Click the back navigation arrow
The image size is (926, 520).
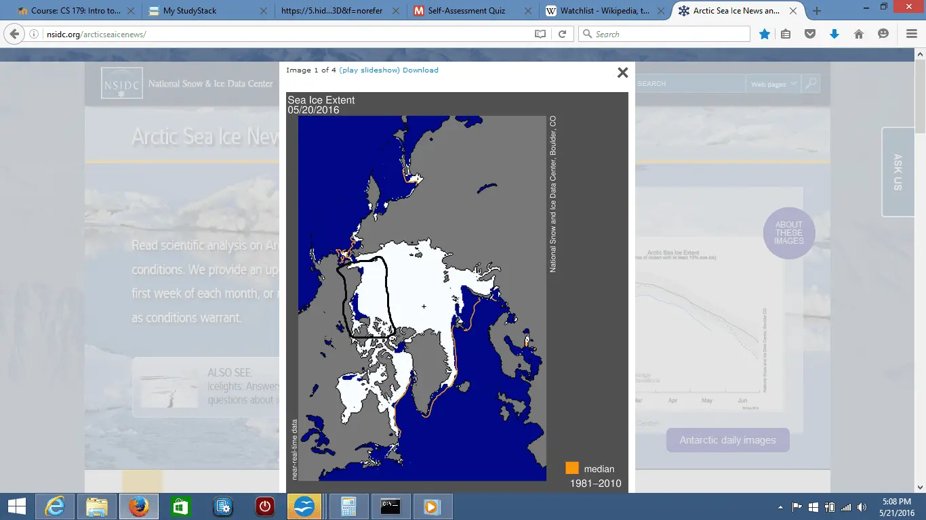15,34
